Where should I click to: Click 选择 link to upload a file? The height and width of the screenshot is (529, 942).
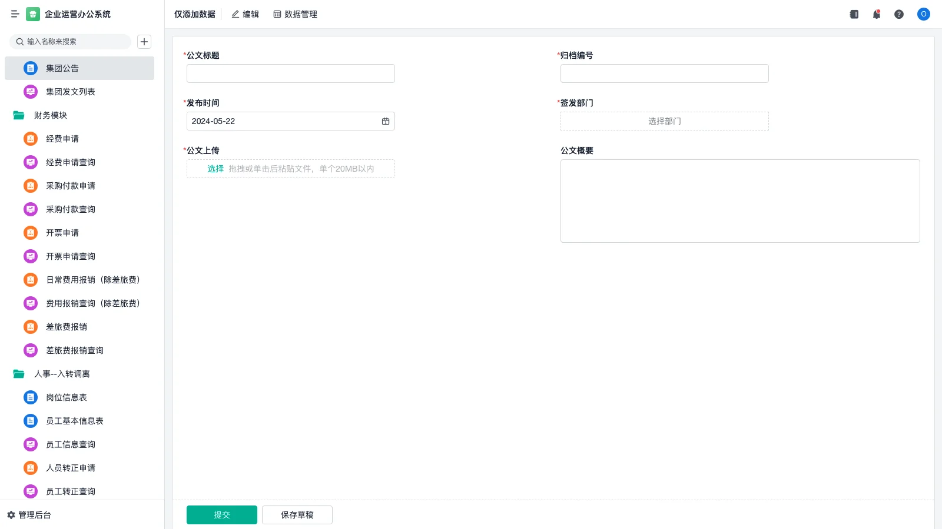[215, 169]
